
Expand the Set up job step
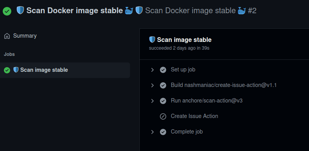pos(152,70)
